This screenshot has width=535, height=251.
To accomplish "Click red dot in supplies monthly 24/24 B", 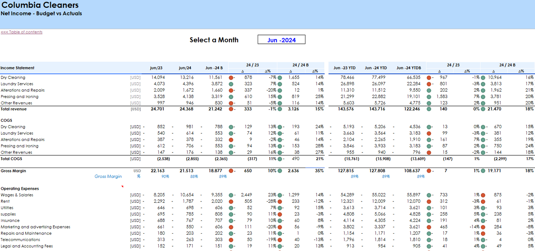I will (x=280, y=214).
